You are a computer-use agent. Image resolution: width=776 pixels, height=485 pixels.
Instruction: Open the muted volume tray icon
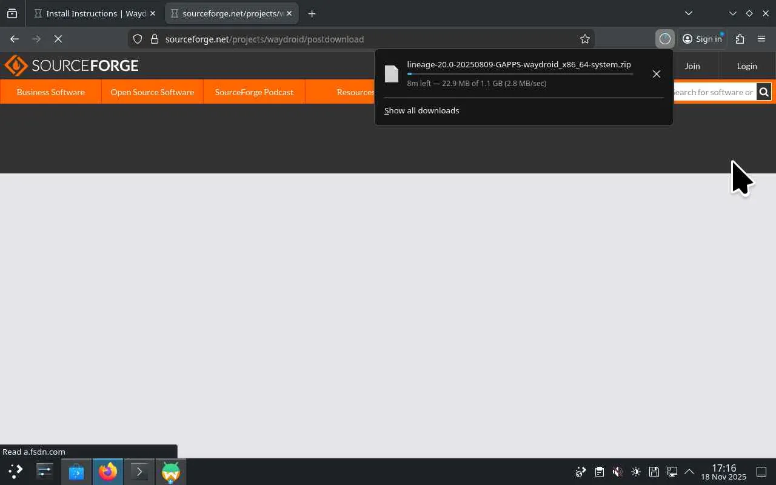(617, 472)
